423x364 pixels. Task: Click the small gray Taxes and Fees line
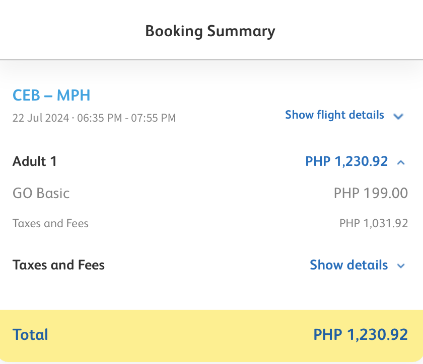(x=50, y=224)
